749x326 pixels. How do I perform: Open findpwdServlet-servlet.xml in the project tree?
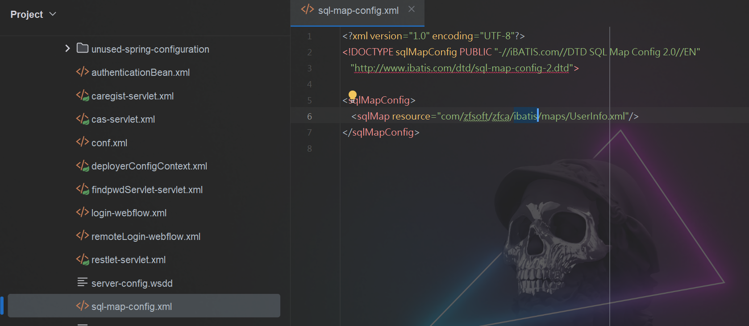[147, 190]
